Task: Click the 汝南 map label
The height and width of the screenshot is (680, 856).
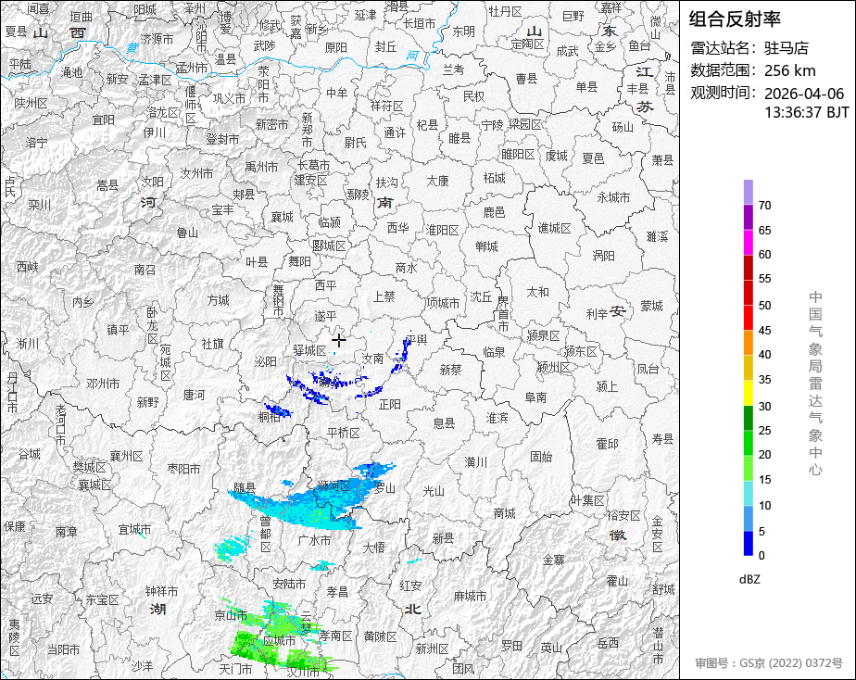Action: coord(372,359)
